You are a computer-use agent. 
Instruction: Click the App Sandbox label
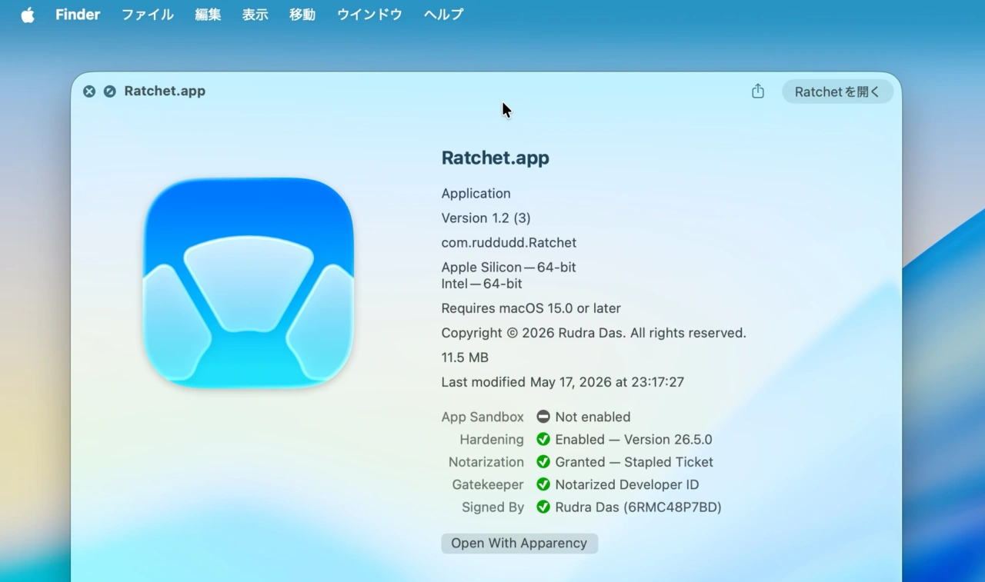pos(482,417)
